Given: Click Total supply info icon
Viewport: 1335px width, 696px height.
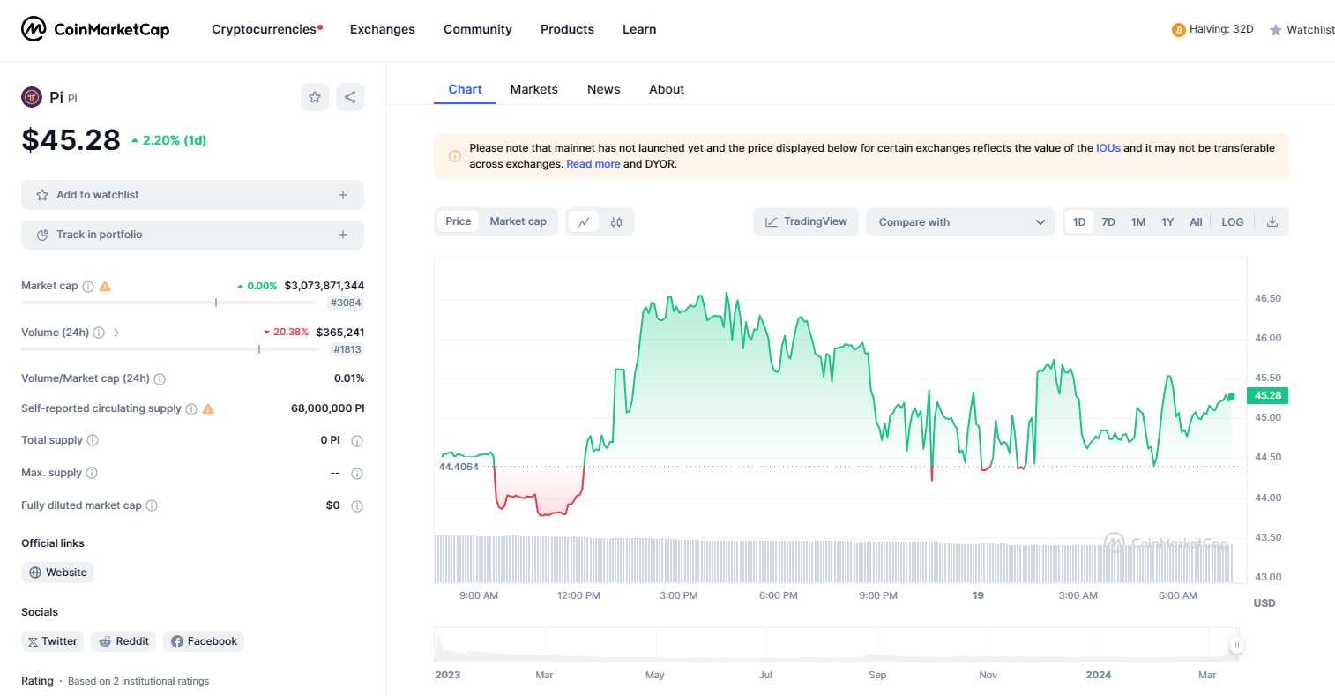Looking at the screenshot, I should coord(93,440).
